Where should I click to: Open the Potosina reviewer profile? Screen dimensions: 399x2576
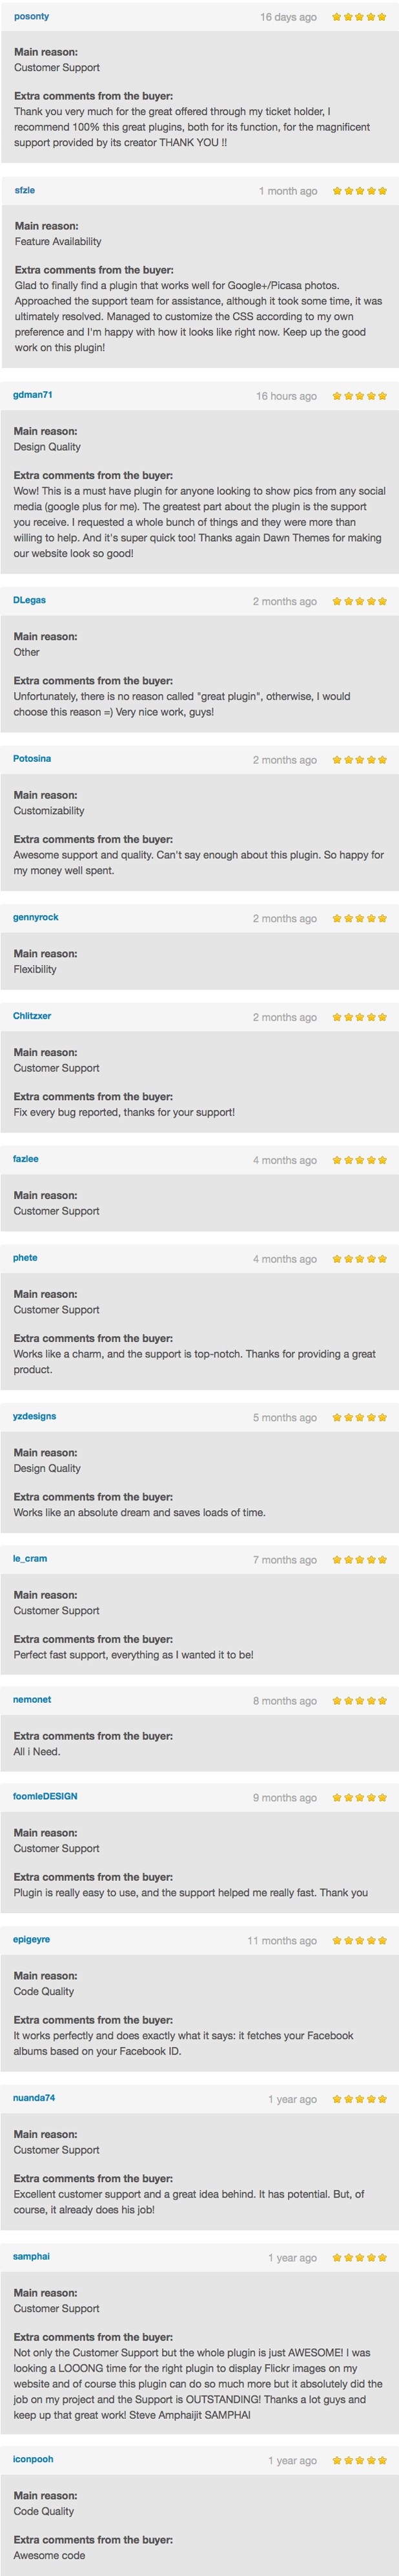[32, 759]
